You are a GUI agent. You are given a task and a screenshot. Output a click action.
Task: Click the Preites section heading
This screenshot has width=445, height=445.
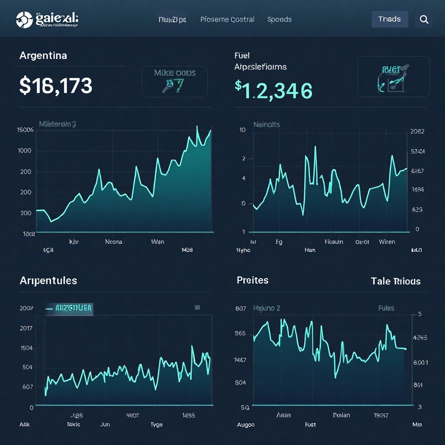pos(252,280)
